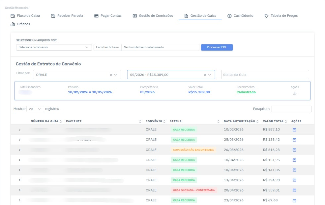Expand the row with R$ 151,95

click(x=20, y=160)
